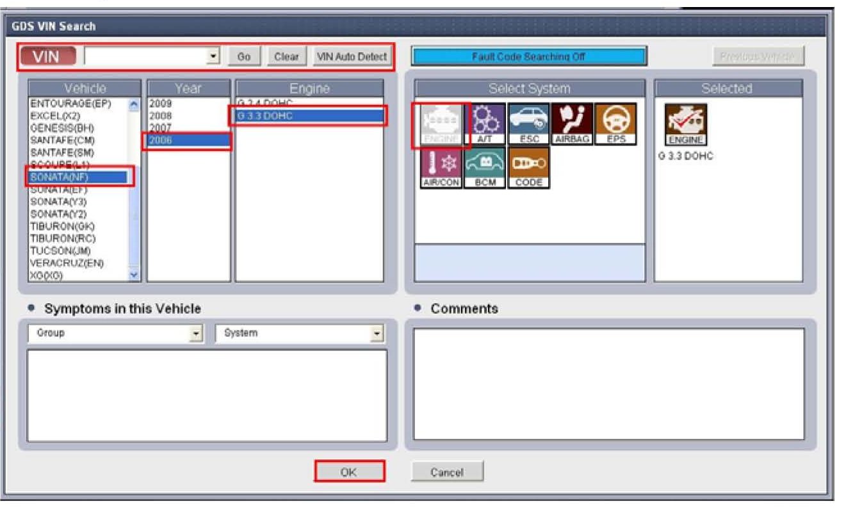Toggle the Fault Code Searching Off bar
Image resolution: width=846 pixels, height=508 pixels.
pyautogui.click(x=528, y=56)
